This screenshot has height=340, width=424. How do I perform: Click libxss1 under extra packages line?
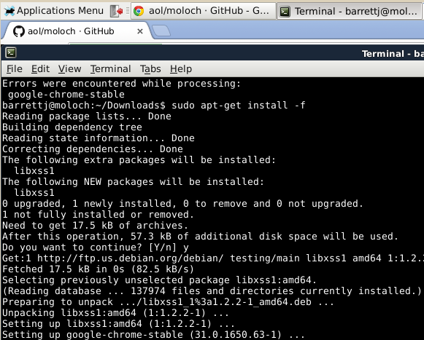point(34,171)
